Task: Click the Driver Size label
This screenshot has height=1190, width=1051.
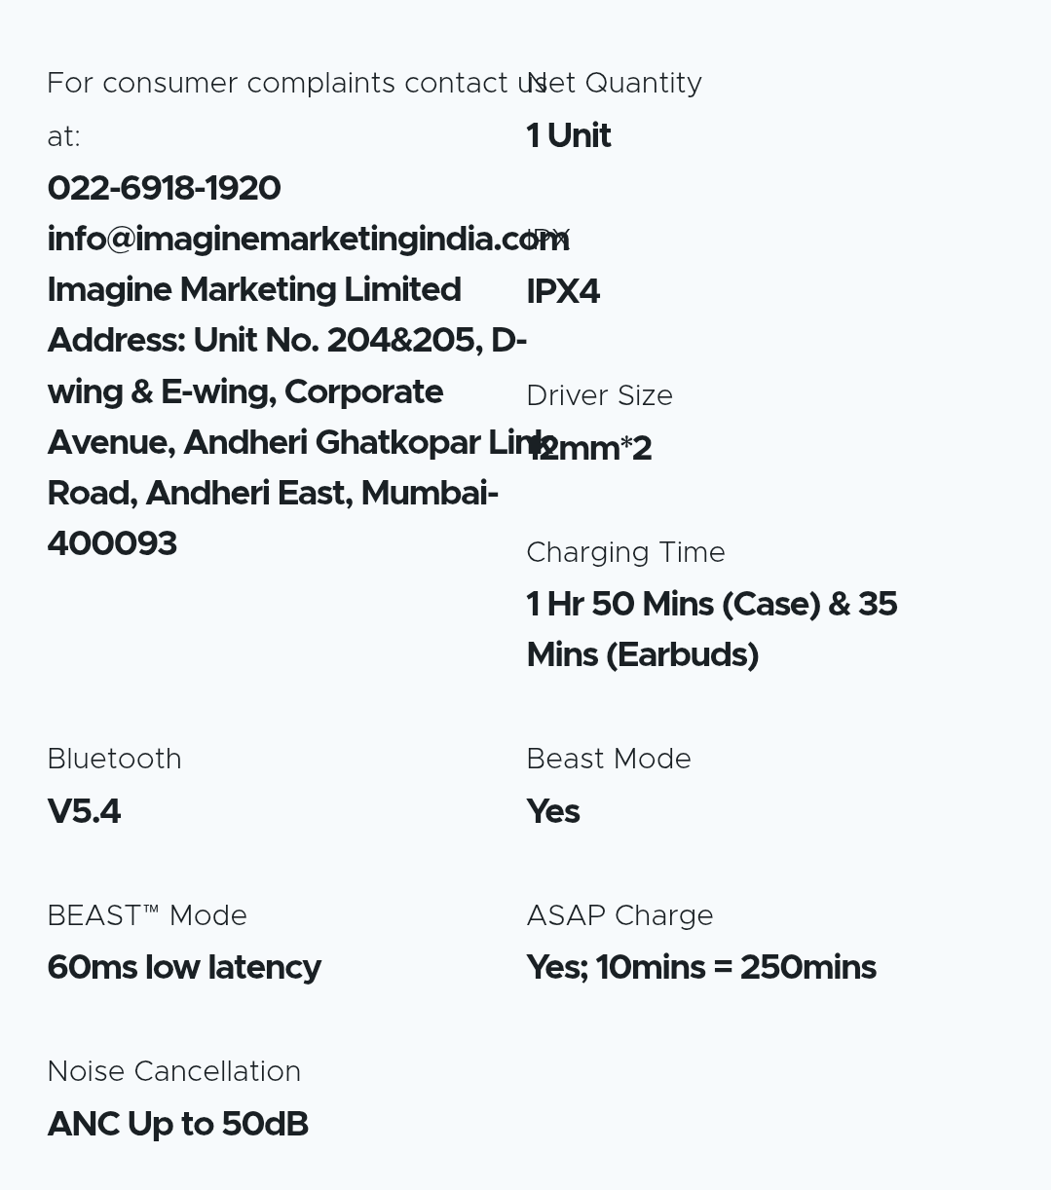Action: 599,396
